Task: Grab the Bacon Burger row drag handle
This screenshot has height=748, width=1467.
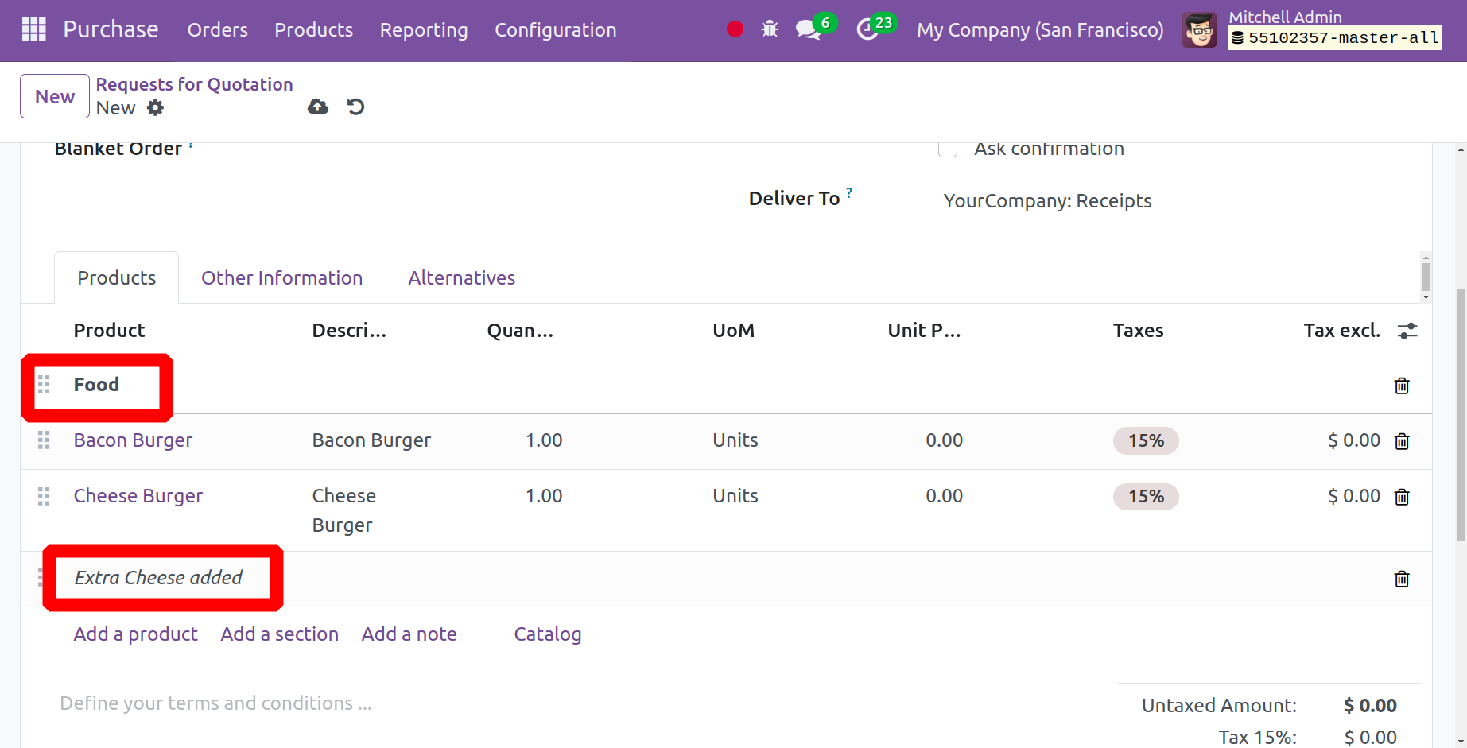Action: (x=44, y=440)
